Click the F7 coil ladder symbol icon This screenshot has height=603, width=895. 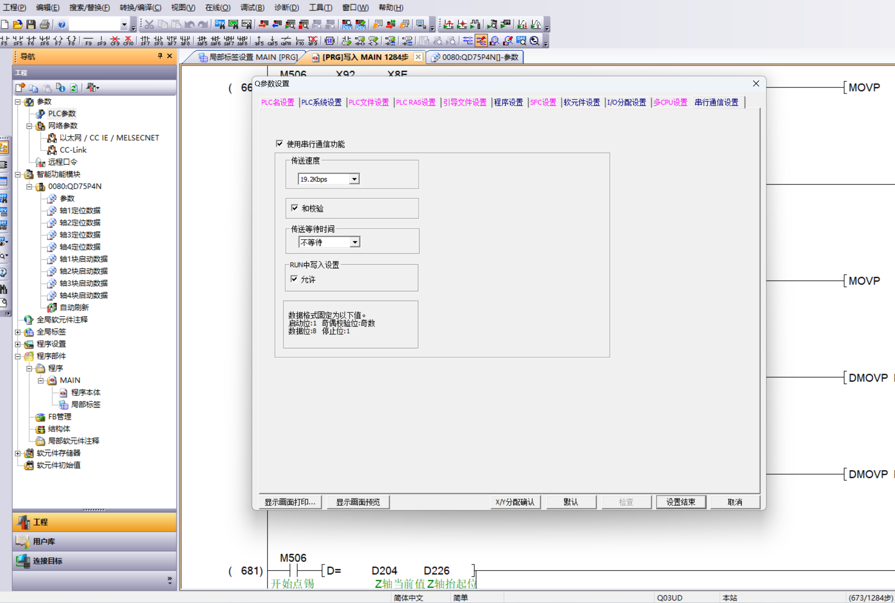(x=58, y=41)
